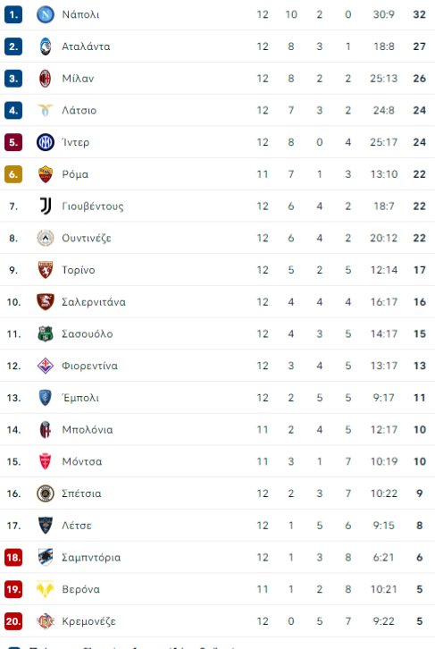Image resolution: width=435 pixels, height=649 pixels.
Task: Click the red position 20 badge
Action: pos(13,621)
